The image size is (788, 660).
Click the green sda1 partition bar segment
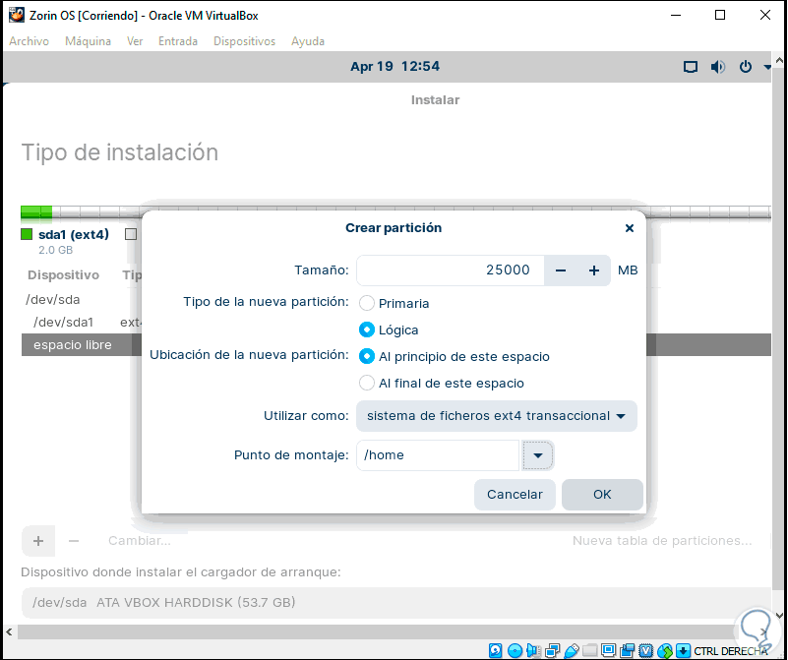tap(36, 212)
